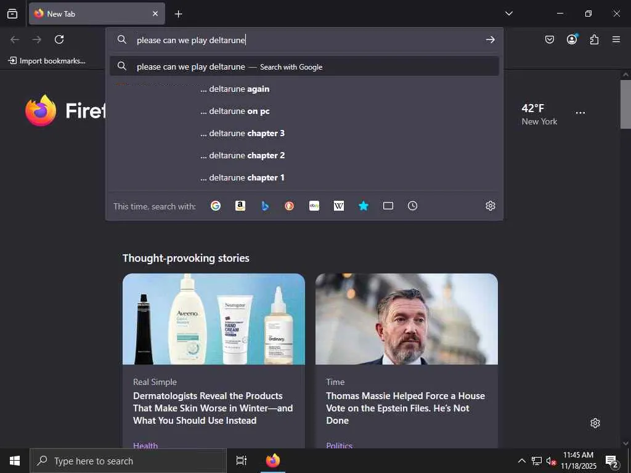The image size is (631, 473).
Task: Go forward one page
Action: click(x=36, y=39)
